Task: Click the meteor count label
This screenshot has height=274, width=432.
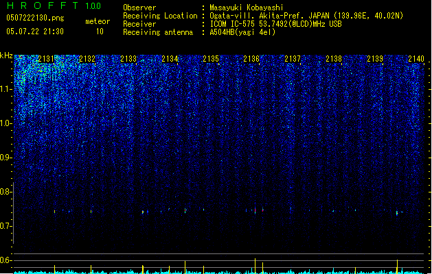Action: point(98,21)
